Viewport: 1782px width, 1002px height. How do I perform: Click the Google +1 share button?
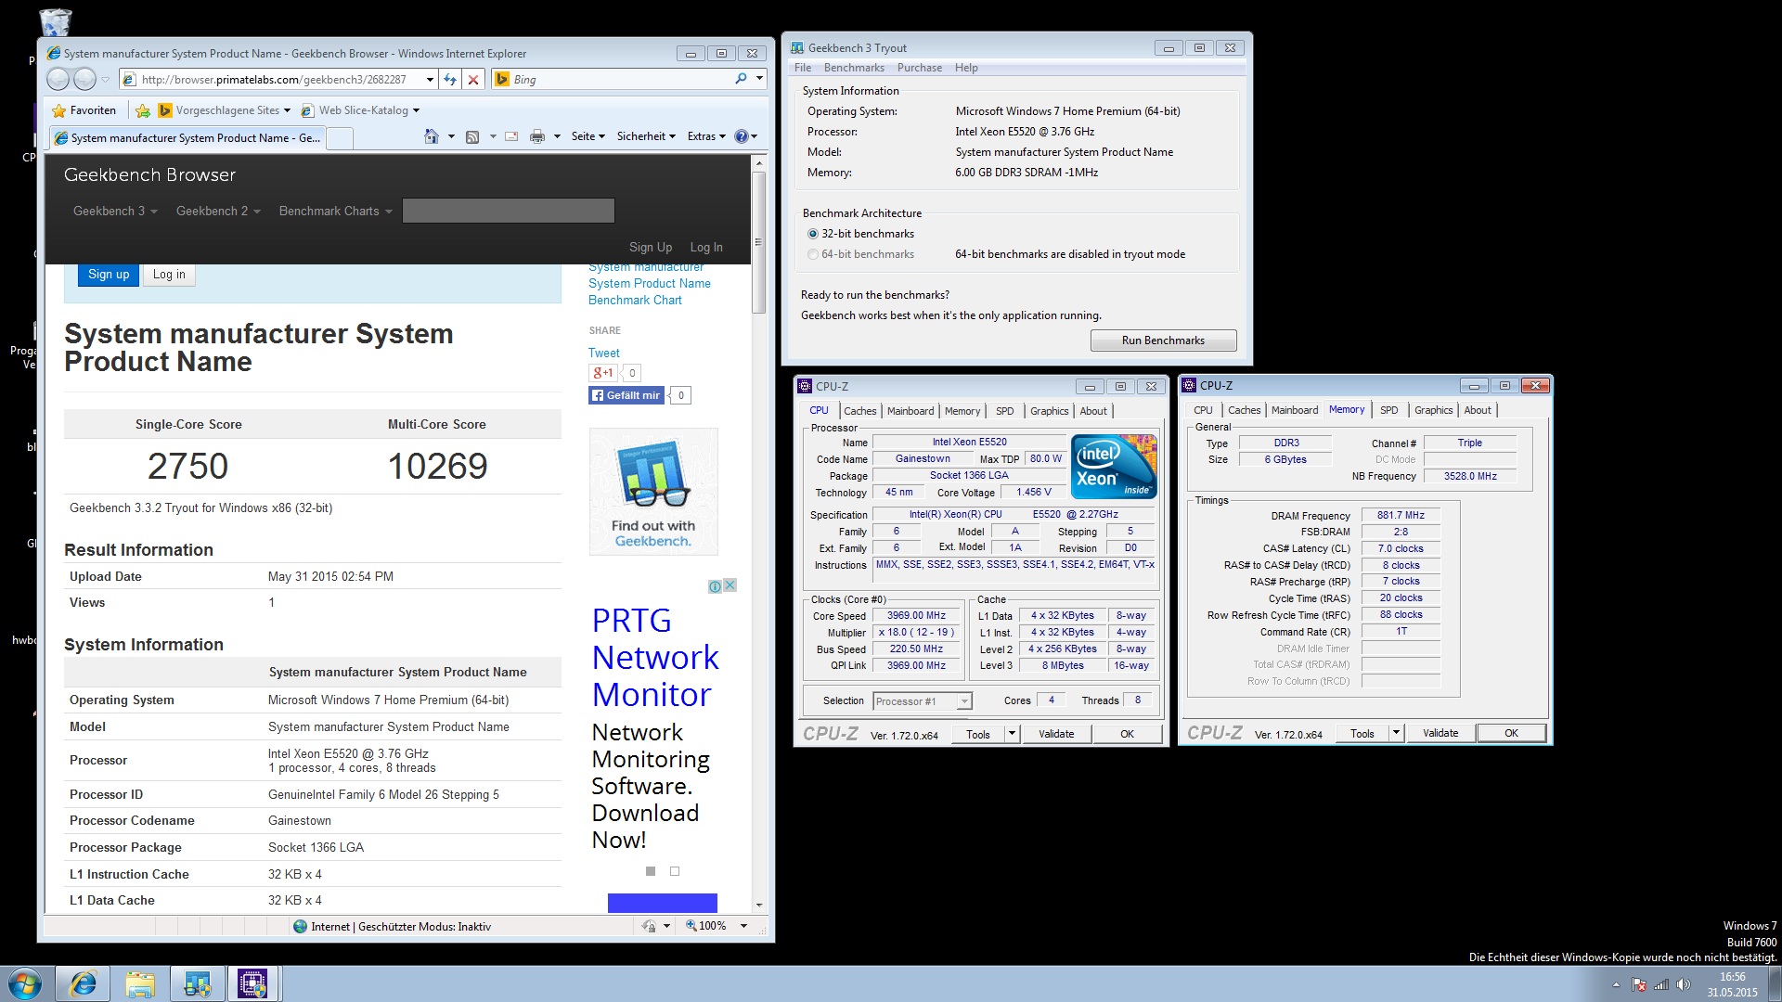603,373
